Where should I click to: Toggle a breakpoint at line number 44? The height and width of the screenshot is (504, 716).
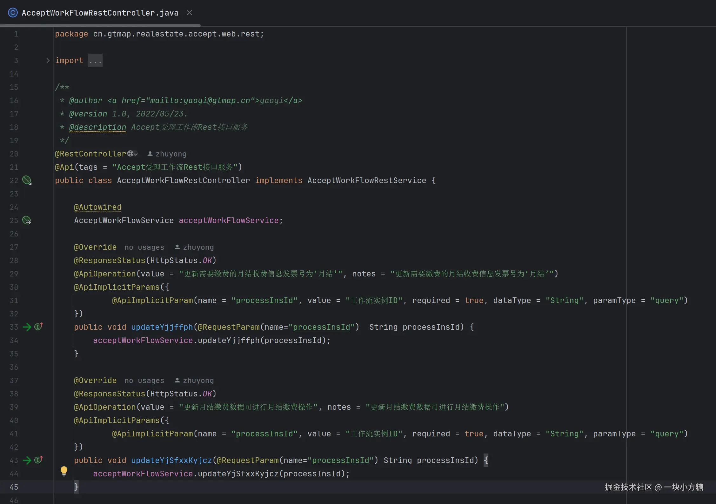(x=14, y=474)
